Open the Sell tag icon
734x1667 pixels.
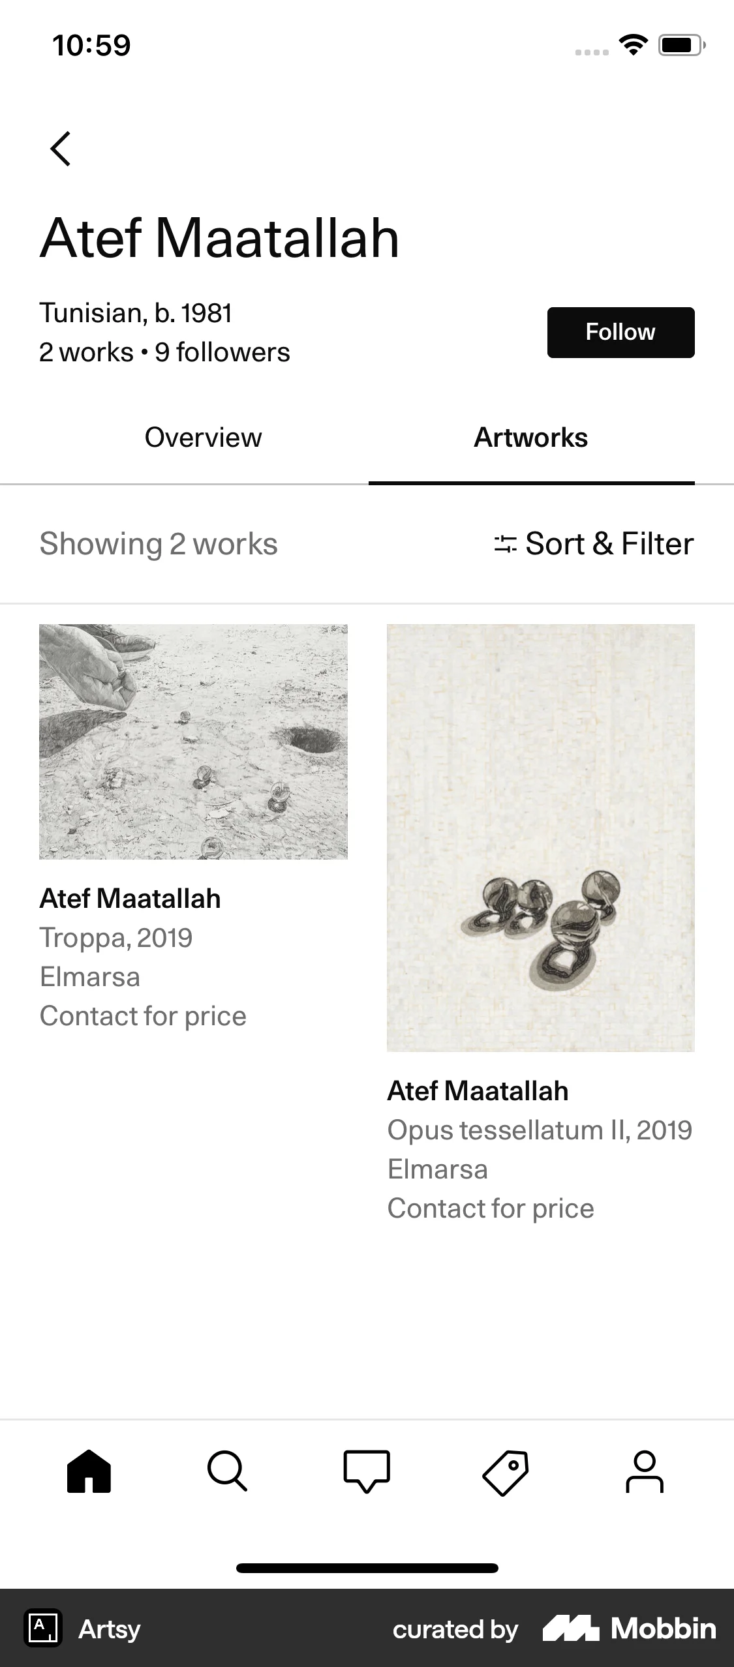tap(506, 1471)
